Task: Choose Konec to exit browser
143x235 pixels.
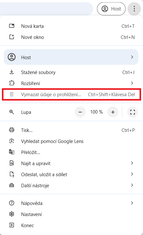Action: tap(71, 225)
